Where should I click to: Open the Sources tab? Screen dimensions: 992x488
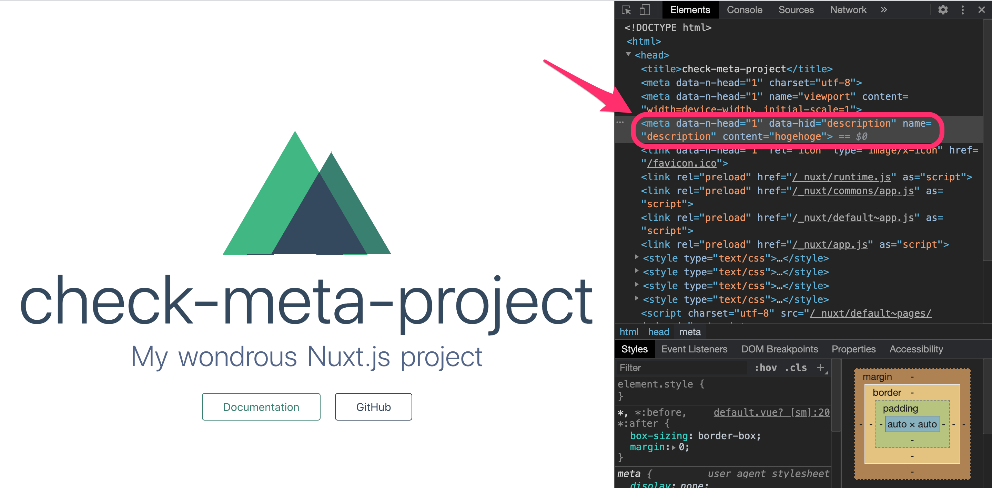796,10
